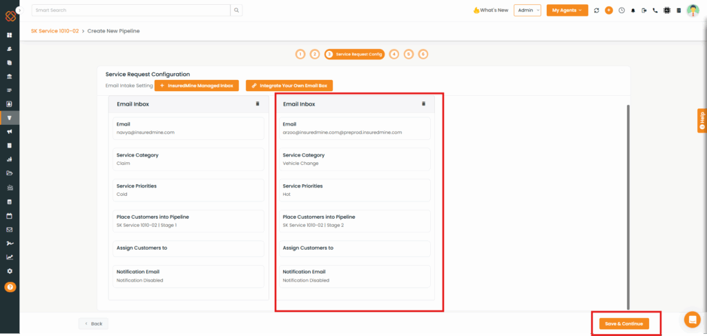Open the notifications bell icon
Screen dimensions: 707x336
[x=634, y=10]
